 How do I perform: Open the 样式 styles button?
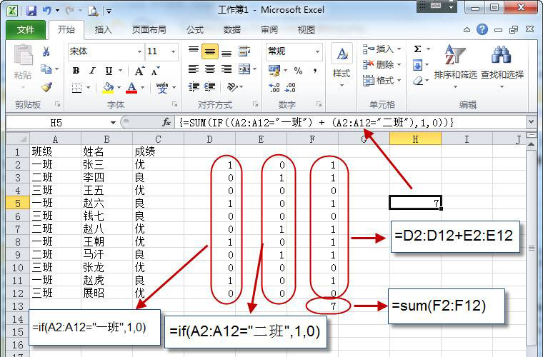point(342,66)
